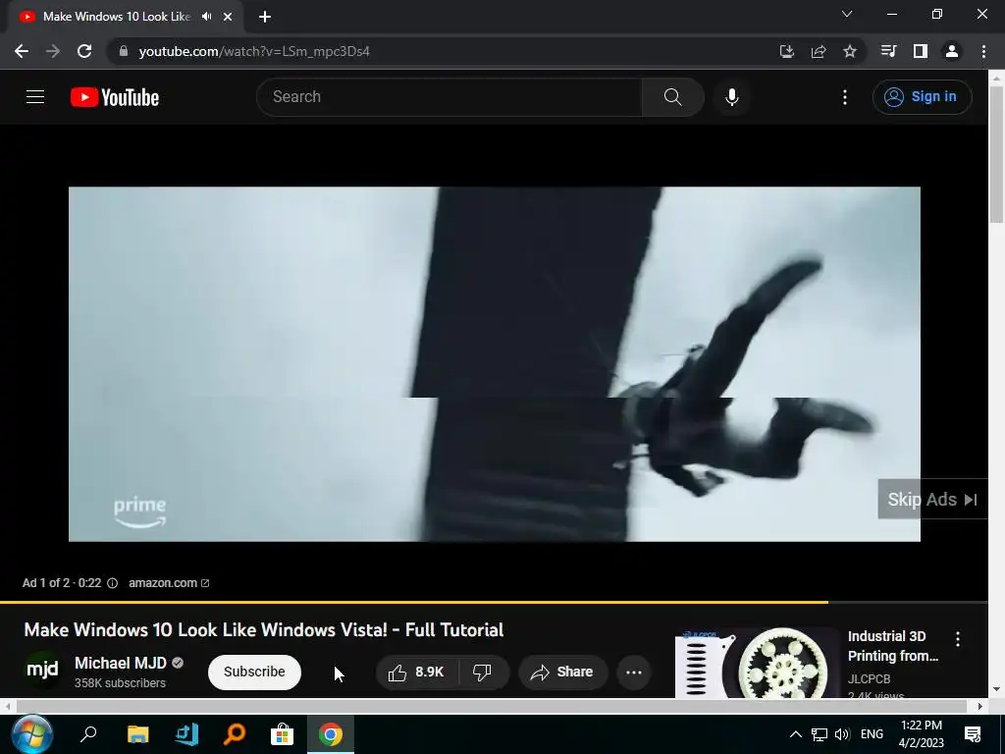Open options for Industrial 3D Printing video
Viewport: 1005px width, 754px height.
958,638
